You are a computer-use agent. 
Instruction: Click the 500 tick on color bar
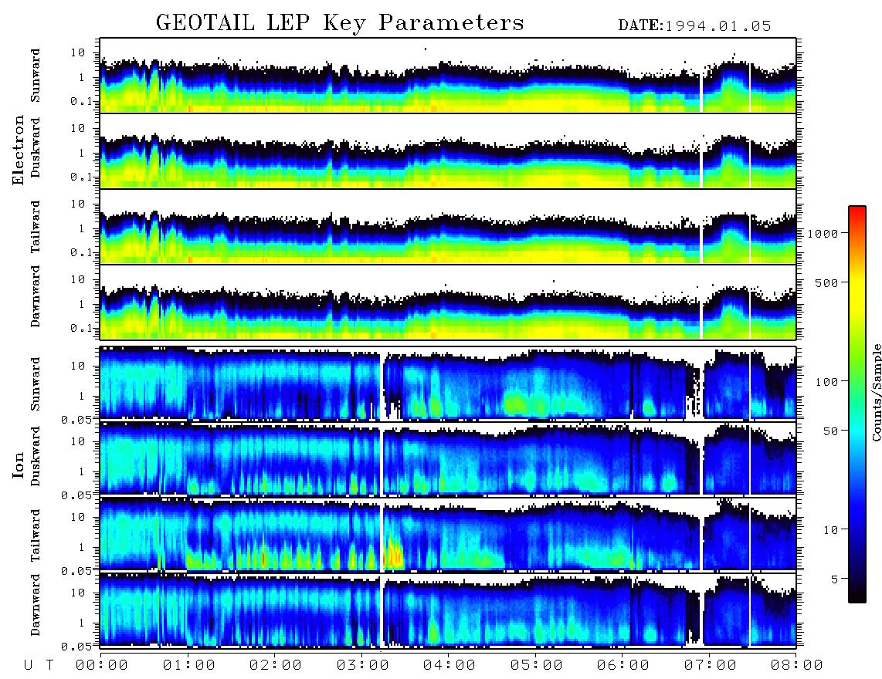click(x=826, y=282)
